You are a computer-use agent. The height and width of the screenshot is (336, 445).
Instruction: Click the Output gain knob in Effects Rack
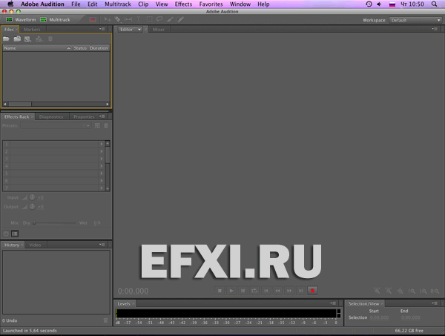[x=33, y=206]
